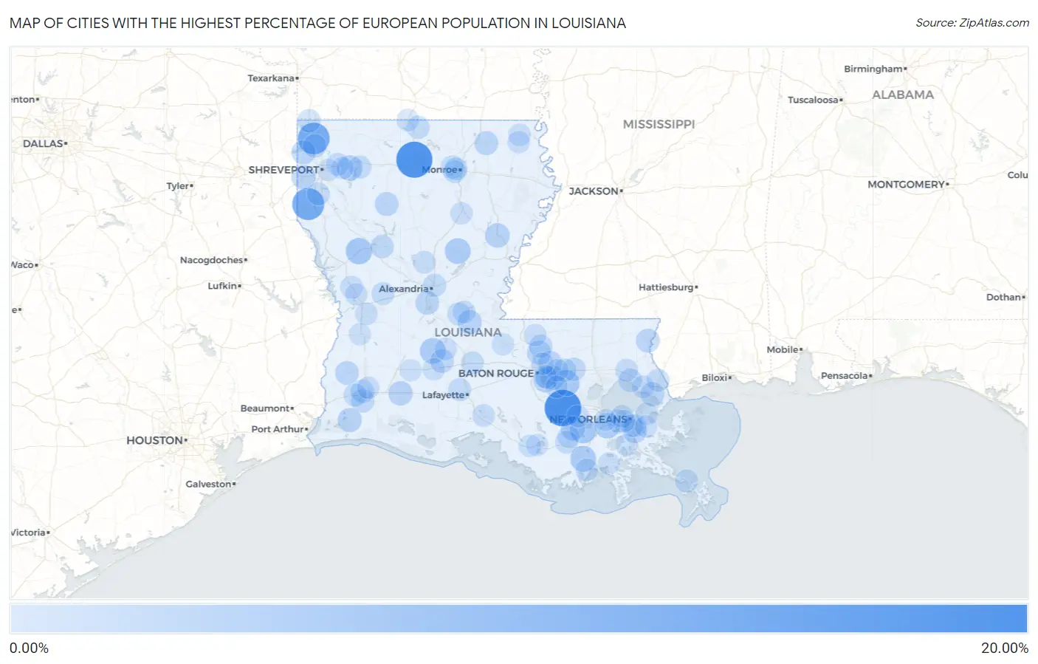
Task: Click the ALABAMA state label
Action: tap(903, 95)
